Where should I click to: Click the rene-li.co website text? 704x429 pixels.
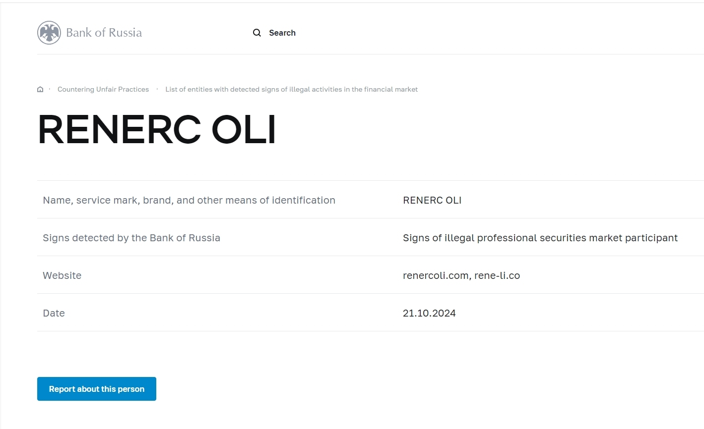pyautogui.click(x=497, y=275)
